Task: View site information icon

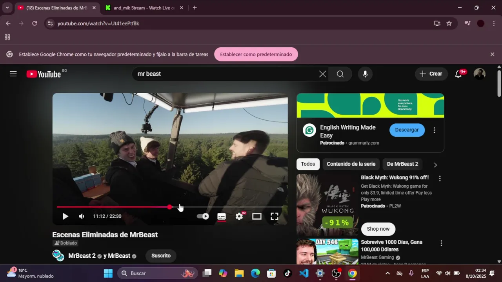Action: [50, 23]
